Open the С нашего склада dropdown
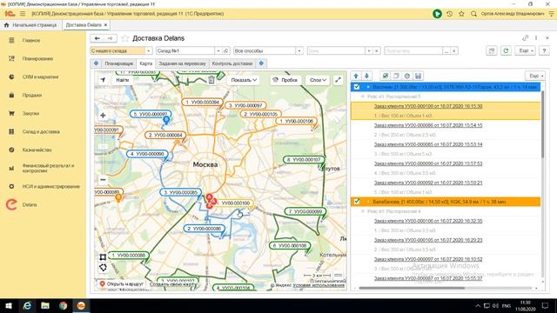The height and width of the screenshot is (313, 557). 149,50
